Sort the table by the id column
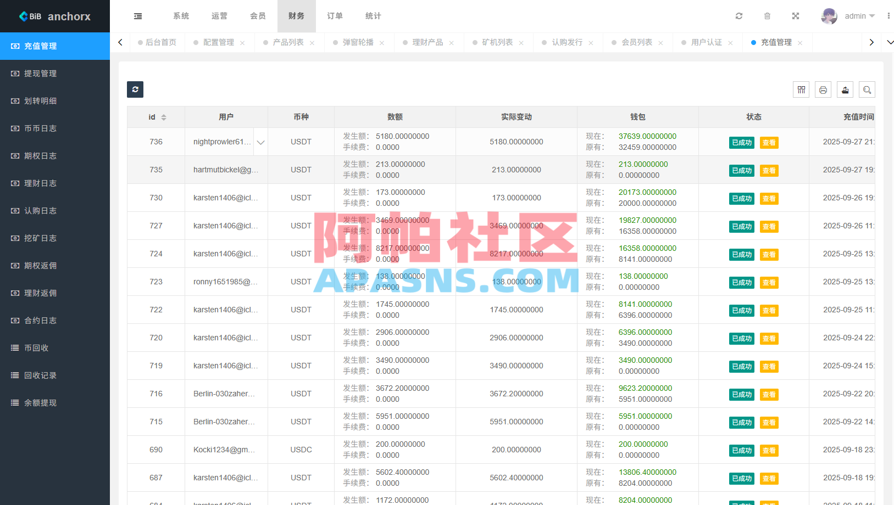Image resolution: width=894 pixels, height=505 pixels. point(164,117)
